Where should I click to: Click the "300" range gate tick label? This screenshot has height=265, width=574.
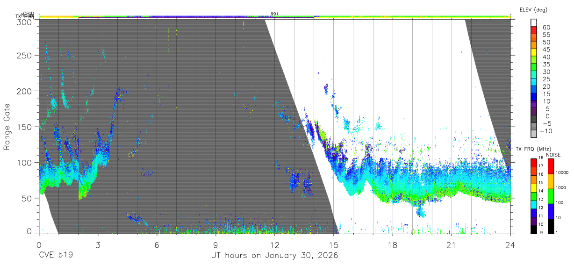(x=25, y=21)
